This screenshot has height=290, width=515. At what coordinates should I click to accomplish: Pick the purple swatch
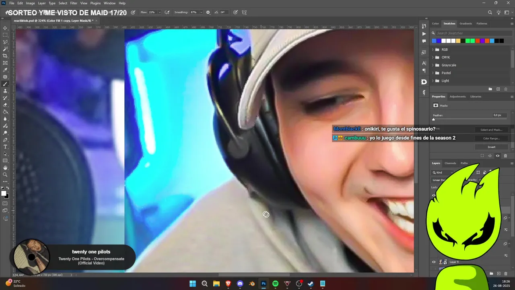click(x=482, y=41)
